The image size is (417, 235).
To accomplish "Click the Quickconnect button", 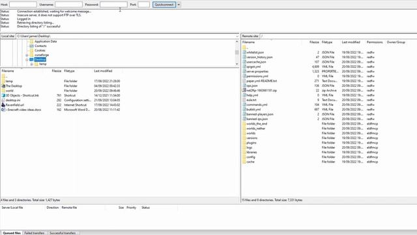I will [x=164, y=5].
